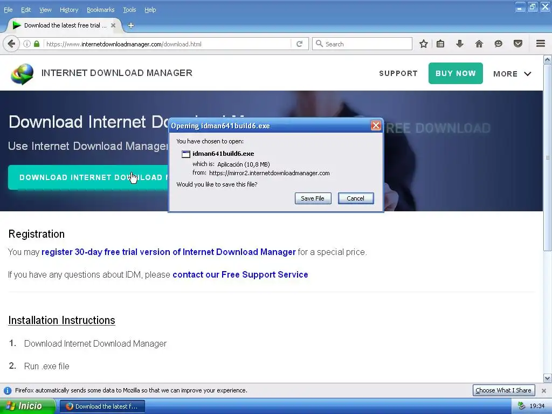Open the Edit menu

pos(26,10)
